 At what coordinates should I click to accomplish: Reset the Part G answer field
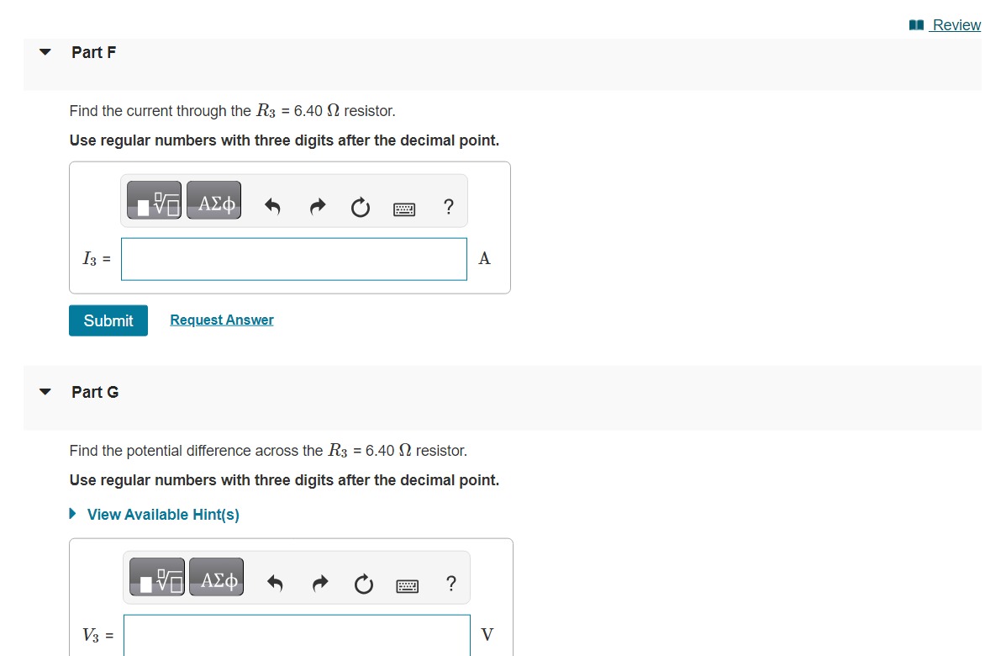tap(363, 584)
